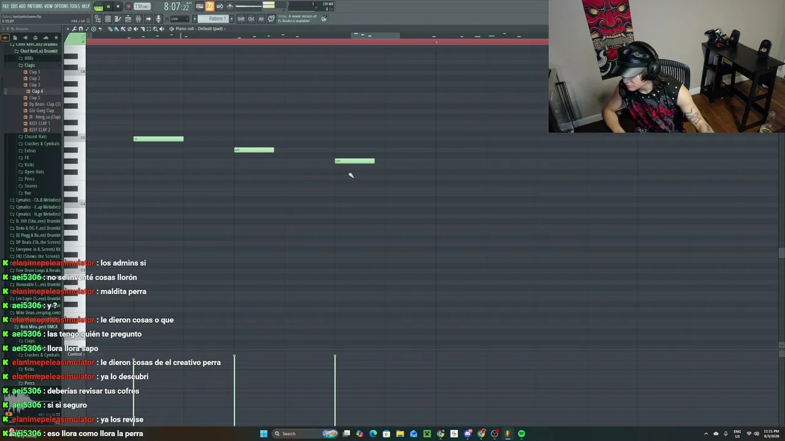Click the Alt modifier button
Screen dimensions: 785x441
coord(261,19)
